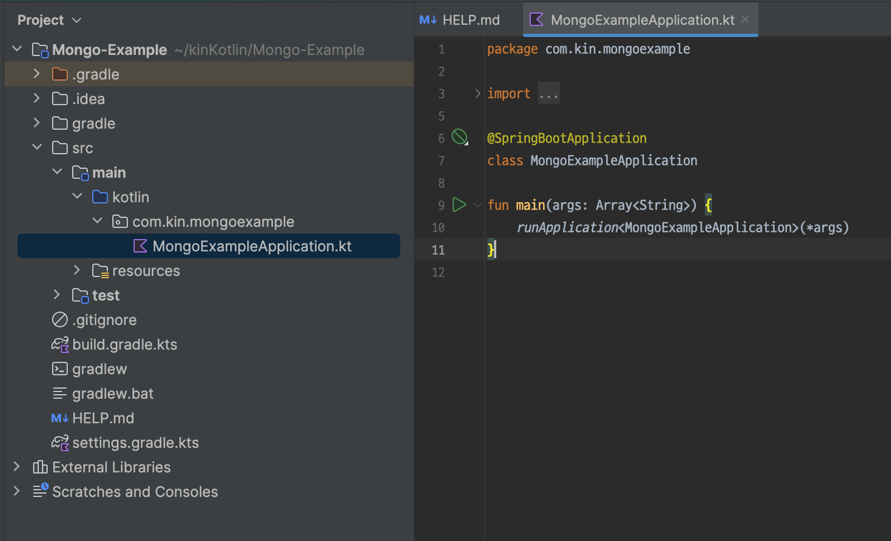This screenshot has height=541, width=891.
Task: Click the folded import ellipsis placeholder
Action: [x=548, y=94]
